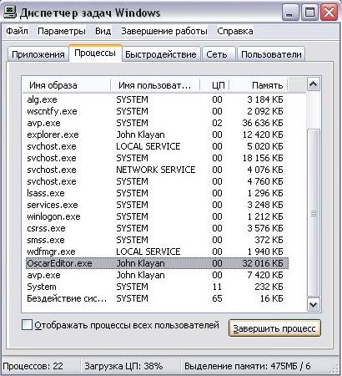Switch to the Быстродействие tab

click(161, 54)
